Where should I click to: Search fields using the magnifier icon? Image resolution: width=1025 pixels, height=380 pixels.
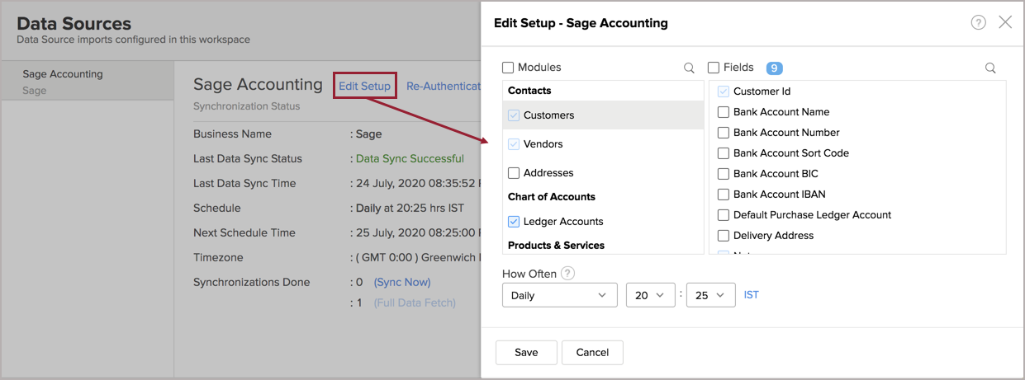(x=990, y=68)
